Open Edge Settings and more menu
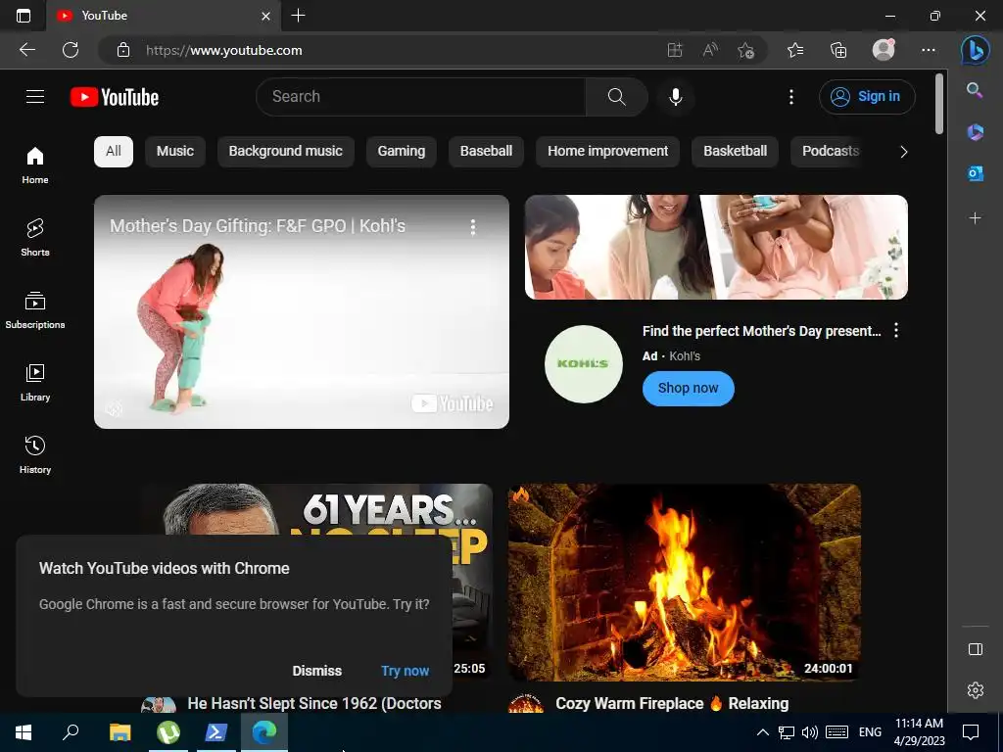 click(929, 50)
